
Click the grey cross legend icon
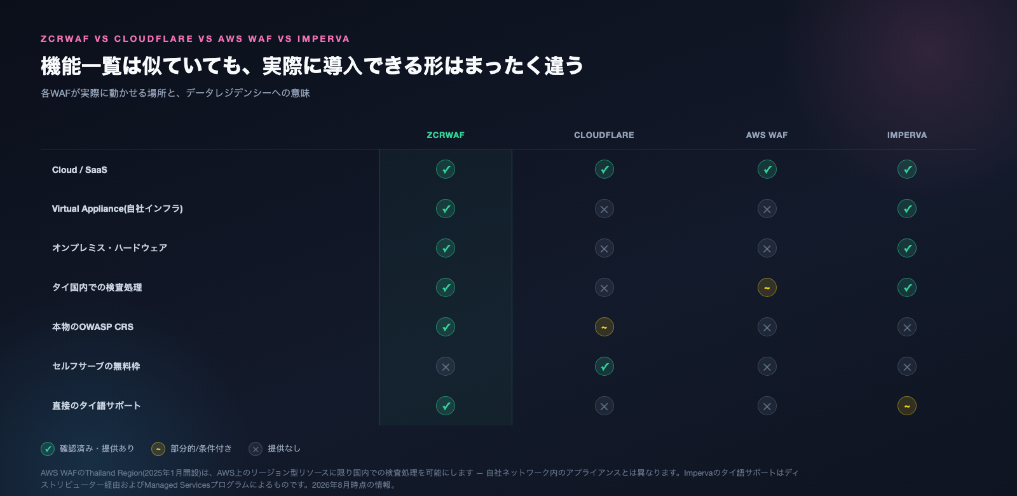(256, 449)
